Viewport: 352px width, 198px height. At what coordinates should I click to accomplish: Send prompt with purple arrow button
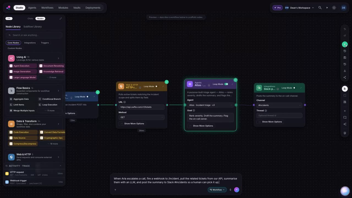(237, 190)
